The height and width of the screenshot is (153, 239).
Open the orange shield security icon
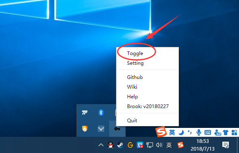pyautogui.click(x=85, y=129)
